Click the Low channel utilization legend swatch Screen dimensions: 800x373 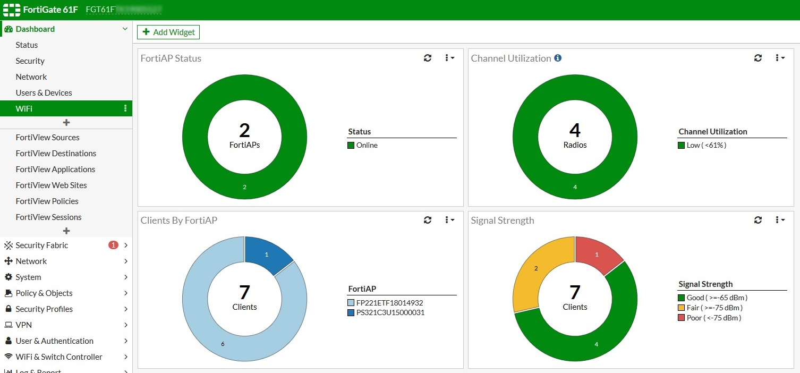(681, 145)
